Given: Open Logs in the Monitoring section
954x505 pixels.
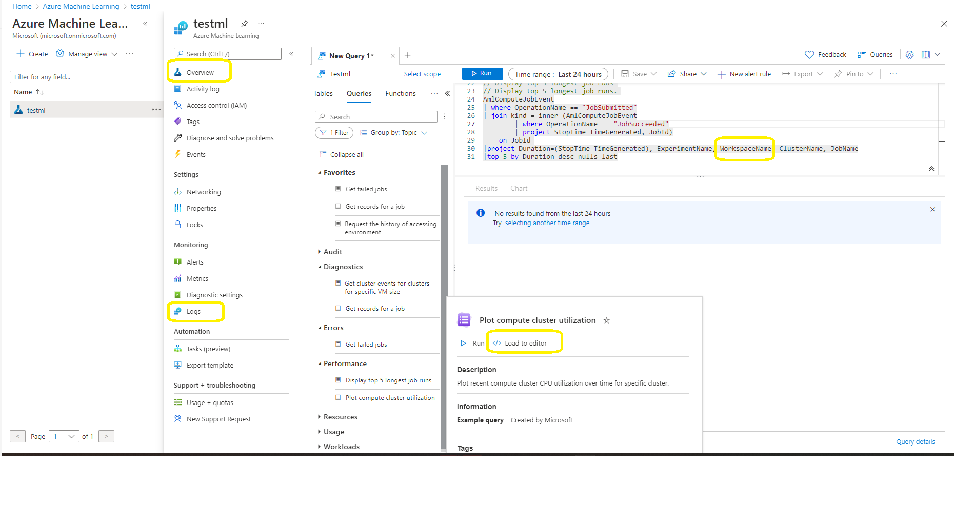Looking at the screenshot, I should click(194, 311).
